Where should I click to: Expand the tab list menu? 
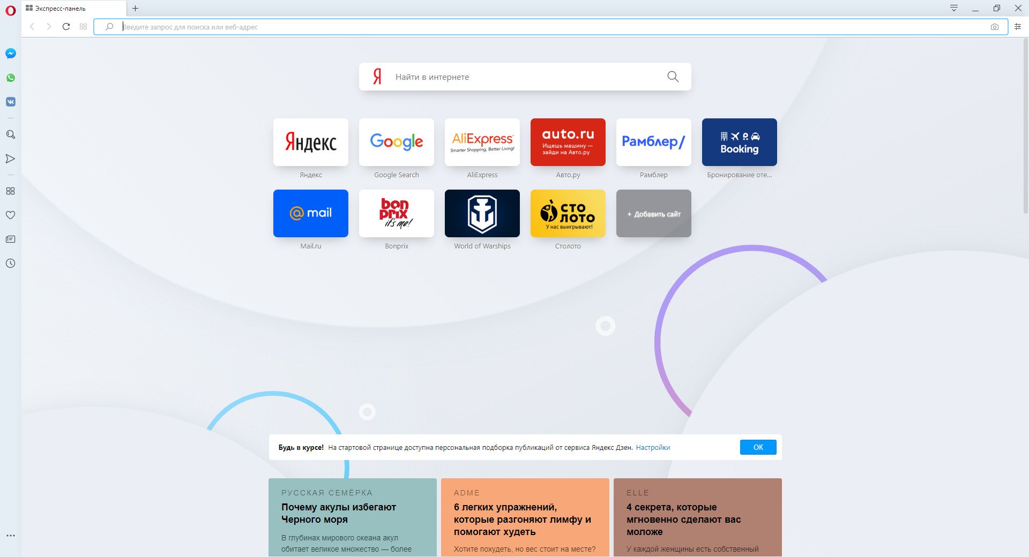point(954,8)
